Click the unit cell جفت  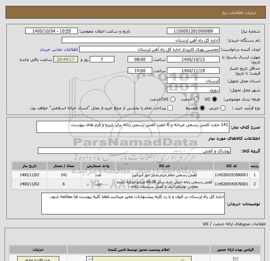click(x=98, y=184)
